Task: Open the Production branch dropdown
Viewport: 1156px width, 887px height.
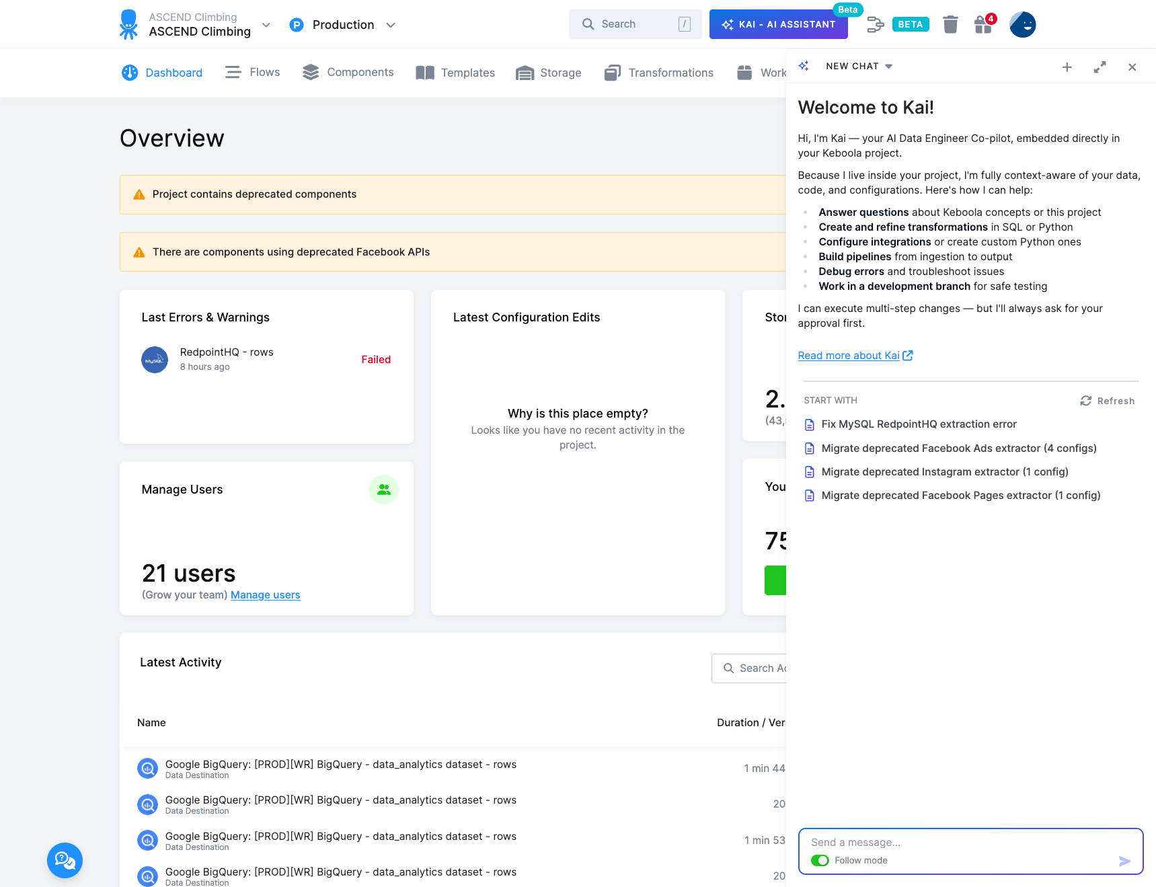Action: (x=391, y=25)
